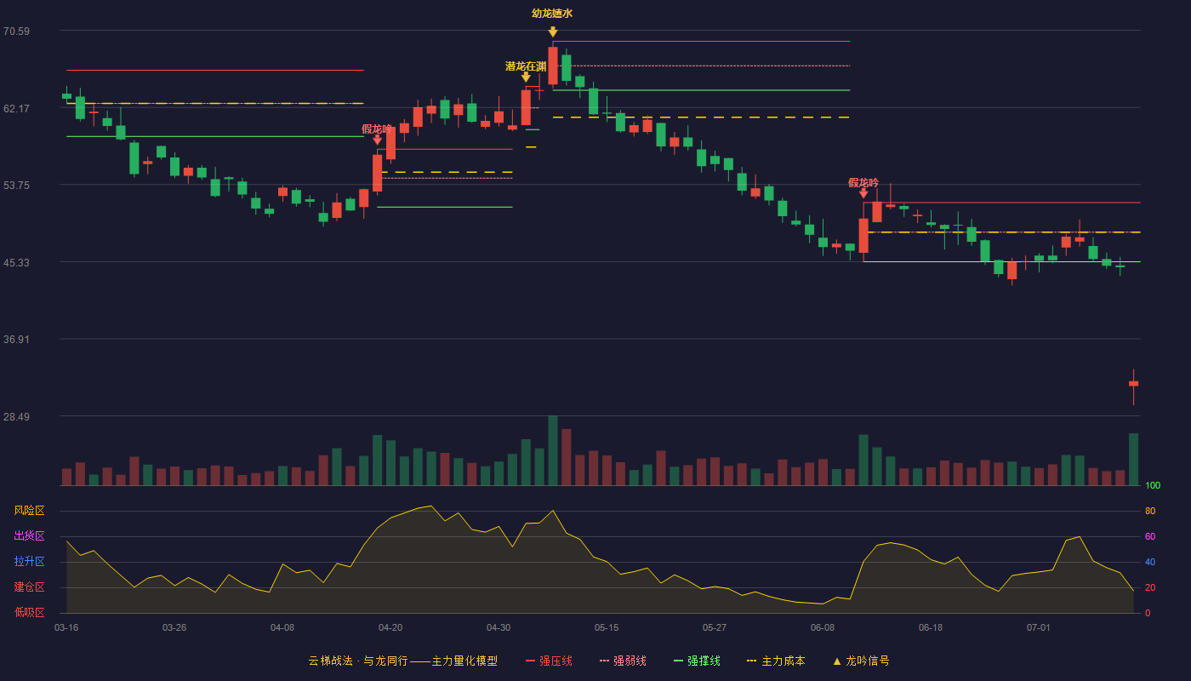1191x681 pixels.
Task: Click the 03-26 date label
Action: coord(174,627)
